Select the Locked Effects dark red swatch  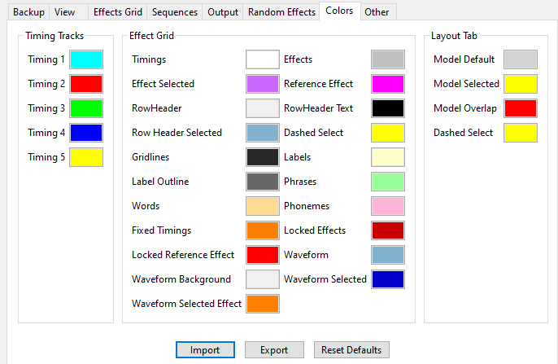click(388, 230)
